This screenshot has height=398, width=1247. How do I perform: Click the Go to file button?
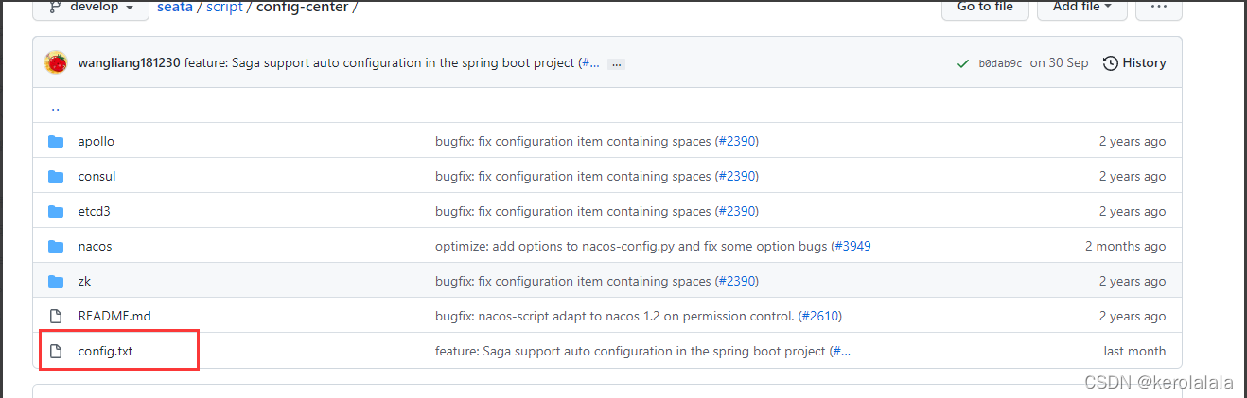click(984, 7)
